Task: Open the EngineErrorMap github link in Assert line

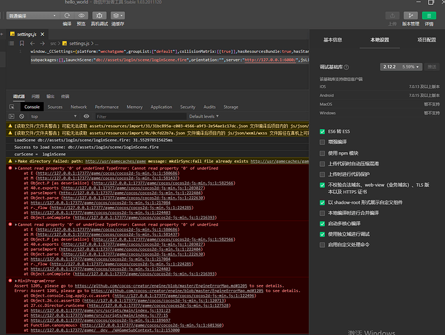Action: point(160,285)
